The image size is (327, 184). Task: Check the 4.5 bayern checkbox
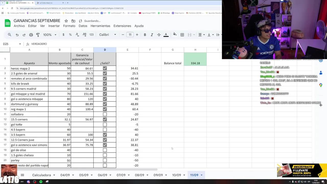pyautogui.click(x=105, y=130)
